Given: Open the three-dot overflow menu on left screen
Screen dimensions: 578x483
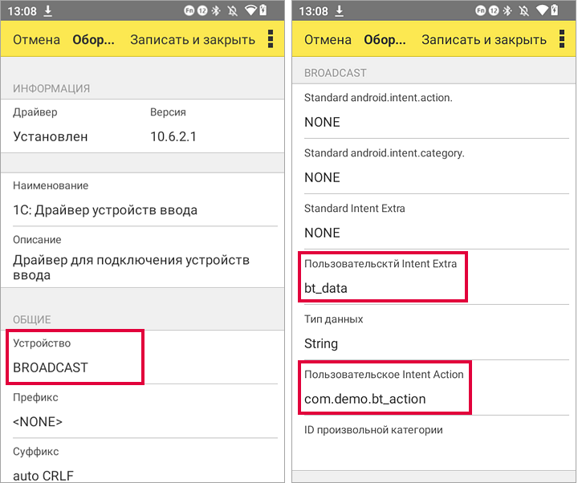Looking at the screenshot, I should point(271,39).
